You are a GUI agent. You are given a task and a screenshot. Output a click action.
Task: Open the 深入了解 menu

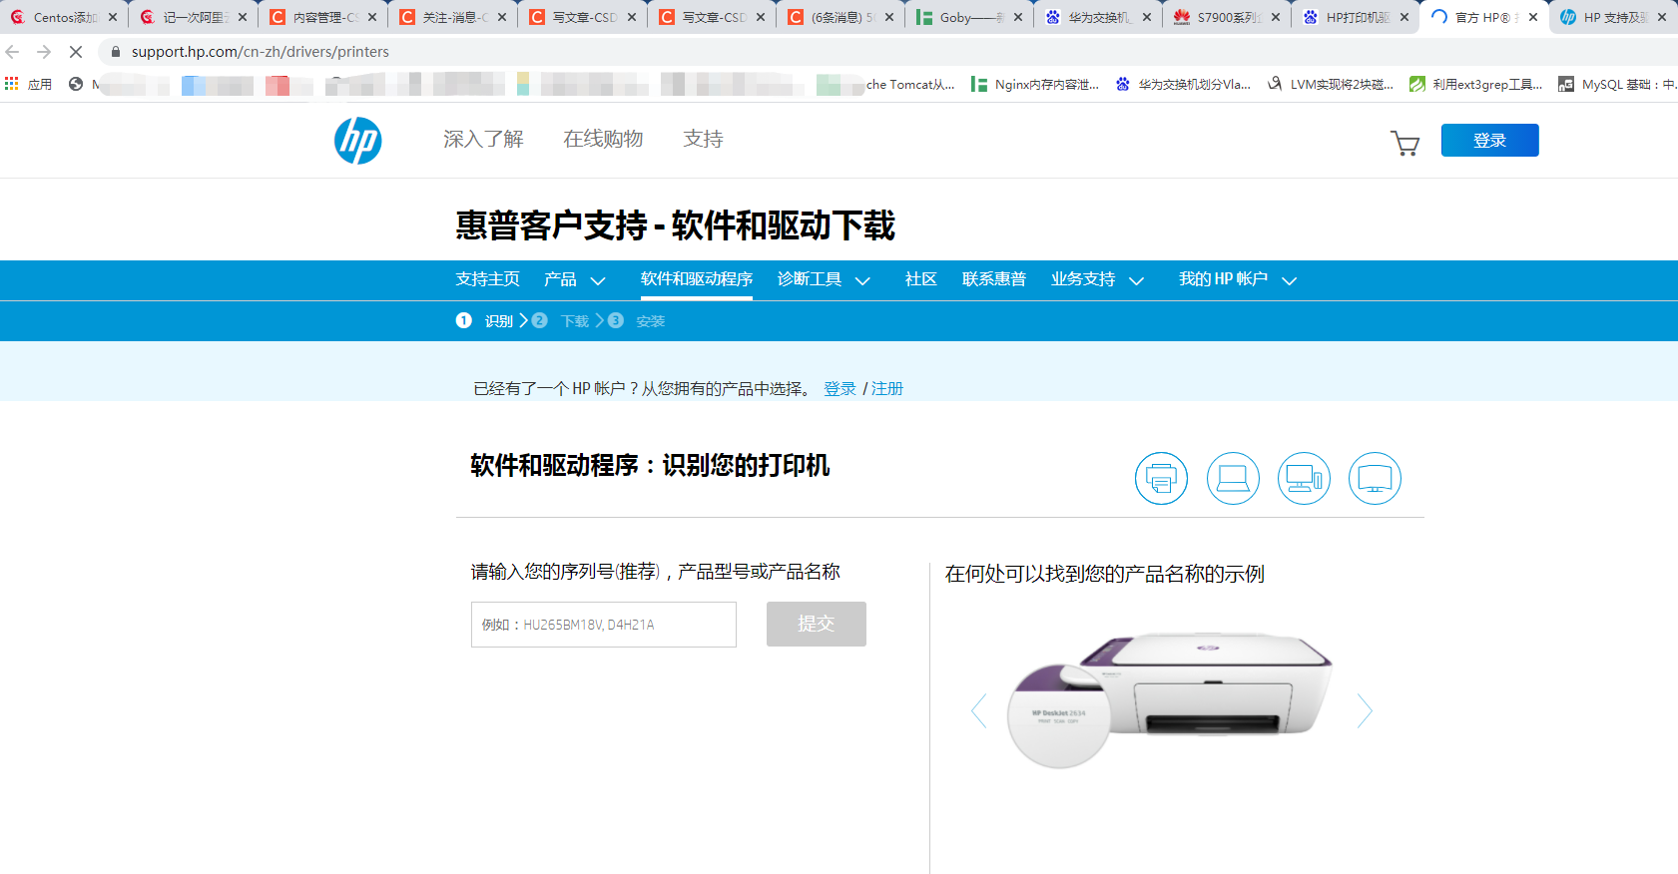coord(483,140)
